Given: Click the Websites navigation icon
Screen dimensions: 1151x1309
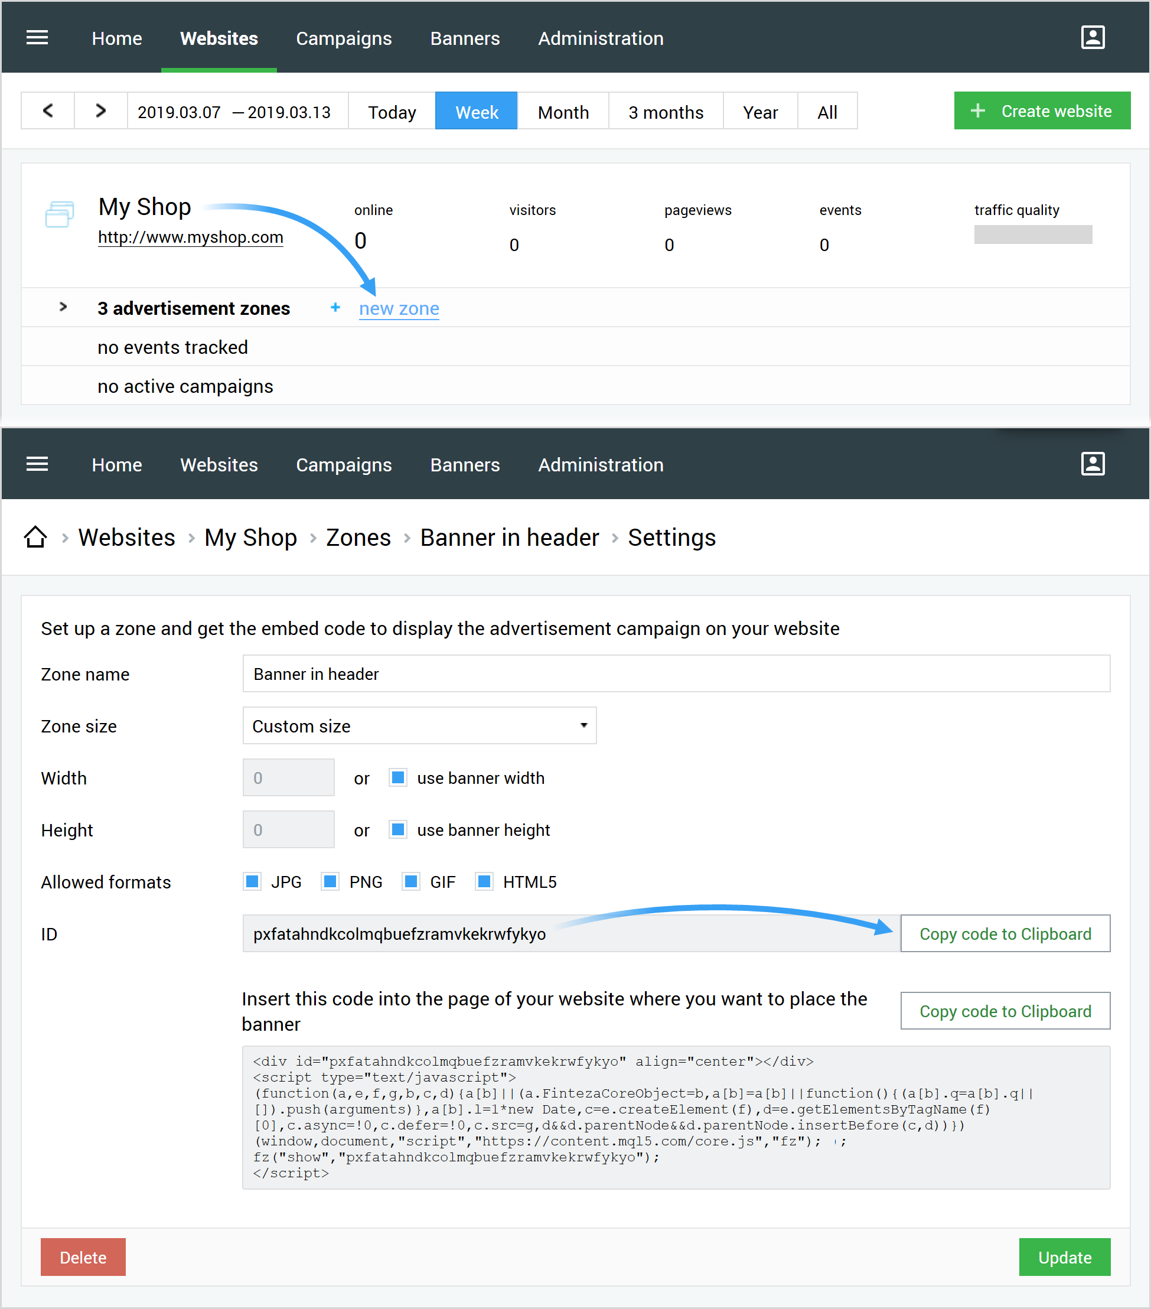Looking at the screenshot, I should (219, 38).
